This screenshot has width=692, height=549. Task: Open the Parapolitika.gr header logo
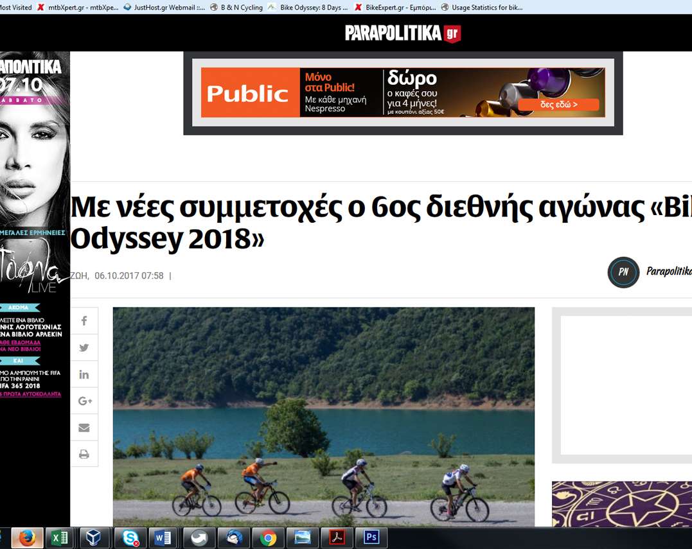402,33
